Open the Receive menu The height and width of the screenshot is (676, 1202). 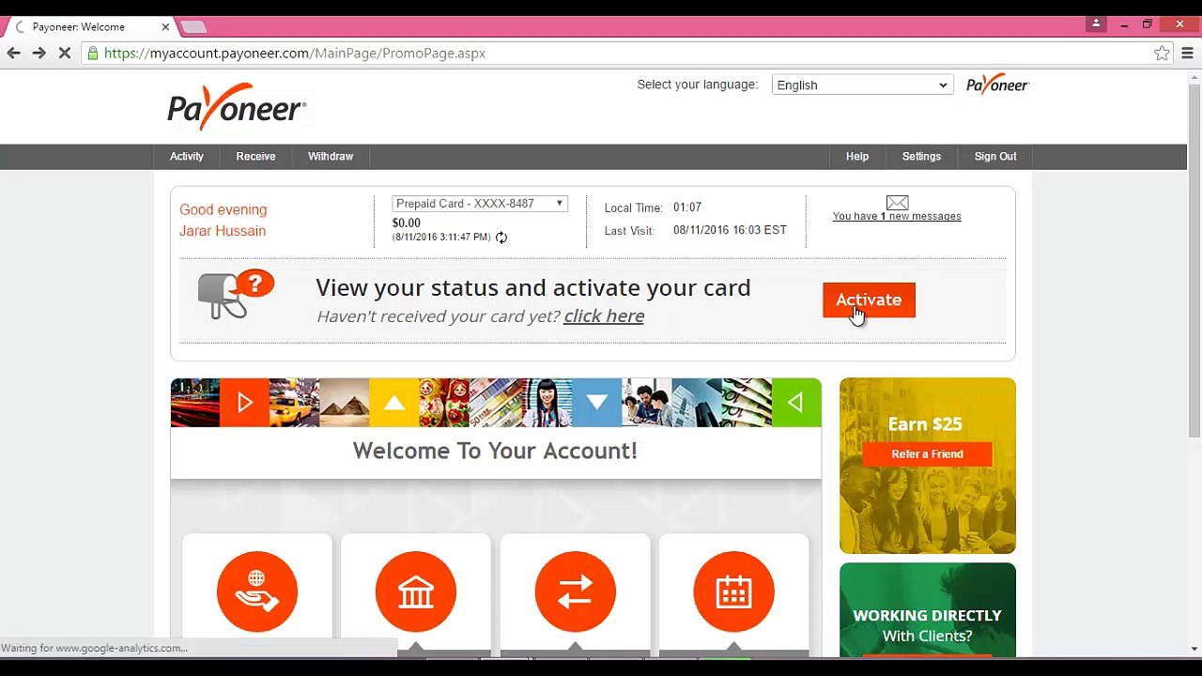coord(255,157)
